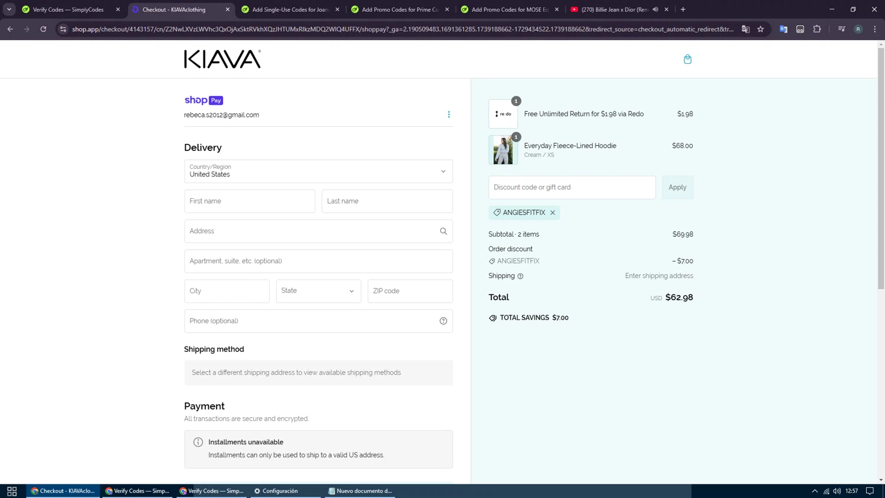Click the Chrome media controls icon

point(842,29)
